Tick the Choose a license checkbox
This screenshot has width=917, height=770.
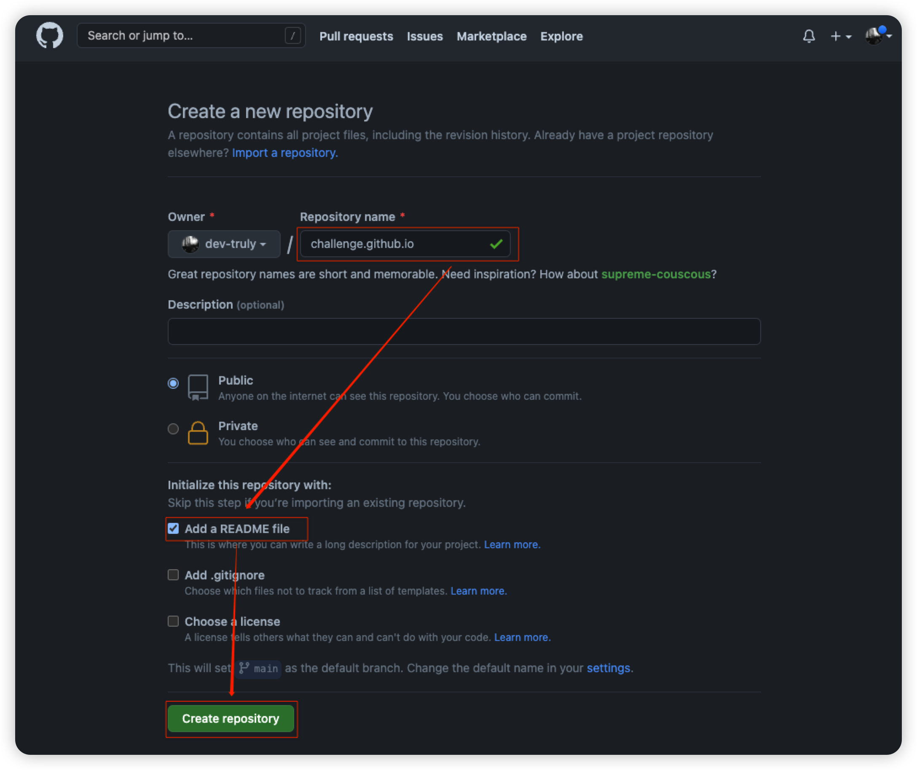coord(173,621)
